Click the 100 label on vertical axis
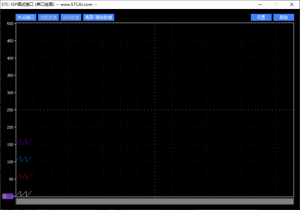 (10, 162)
